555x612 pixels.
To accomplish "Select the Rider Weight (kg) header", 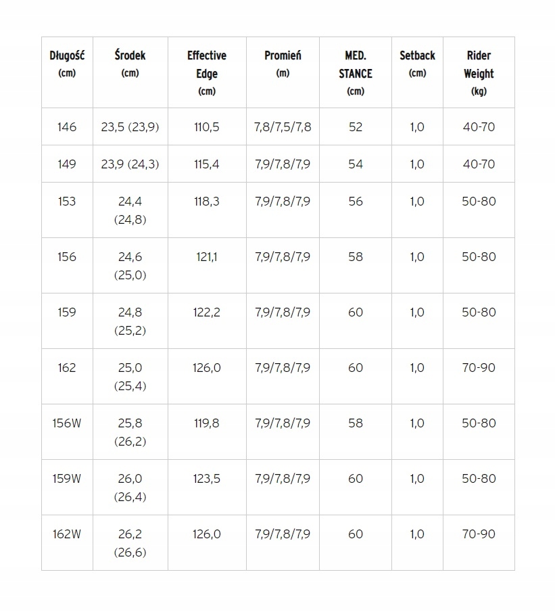I will click(479, 73).
